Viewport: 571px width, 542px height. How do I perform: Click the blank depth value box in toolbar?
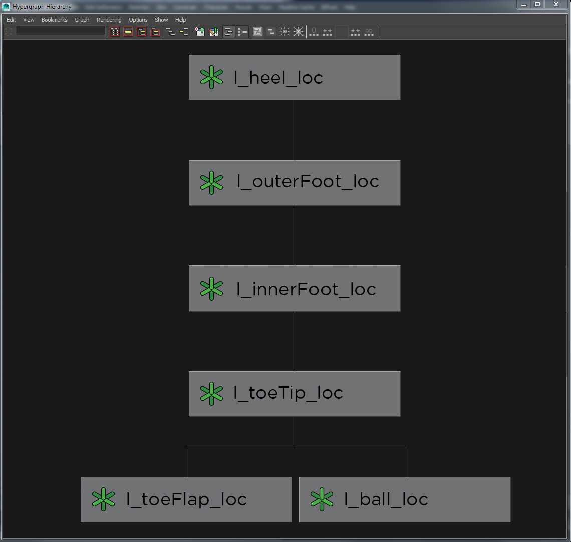coord(341,32)
